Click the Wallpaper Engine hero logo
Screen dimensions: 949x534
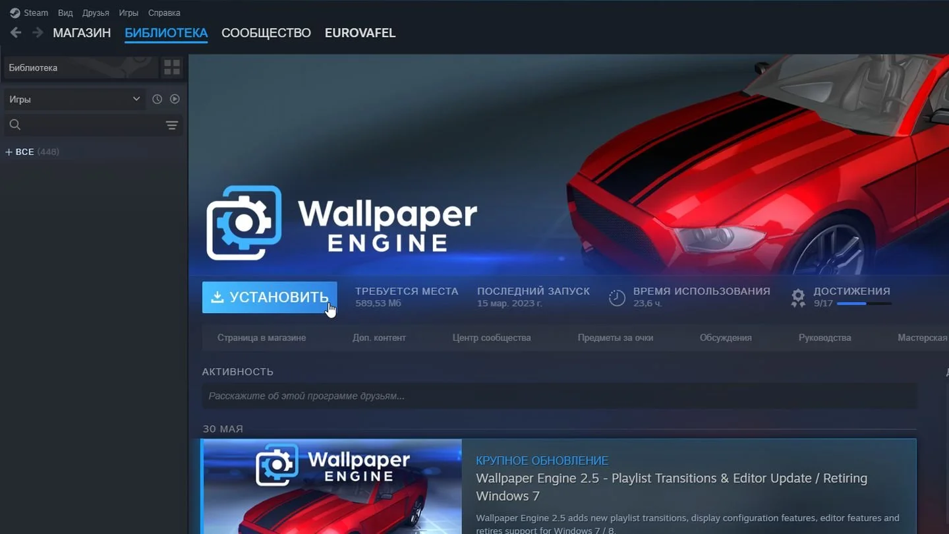coord(341,223)
